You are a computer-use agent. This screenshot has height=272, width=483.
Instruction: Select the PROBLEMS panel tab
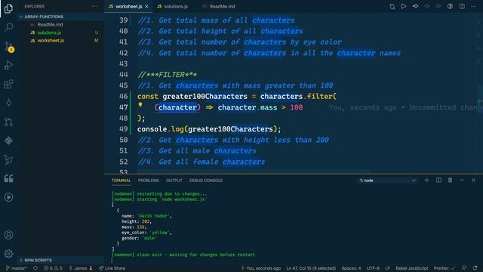(149, 181)
